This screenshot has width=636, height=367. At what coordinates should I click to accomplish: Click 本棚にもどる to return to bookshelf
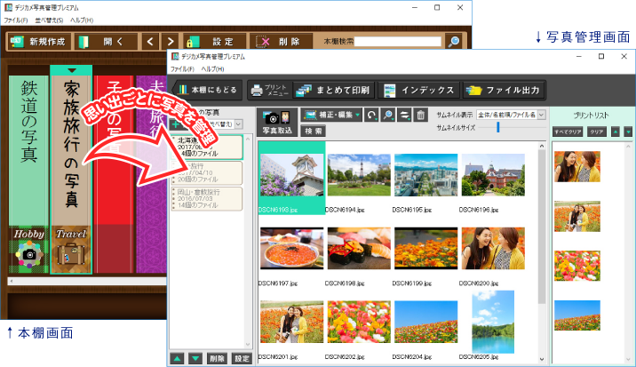pyautogui.click(x=208, y=90)
